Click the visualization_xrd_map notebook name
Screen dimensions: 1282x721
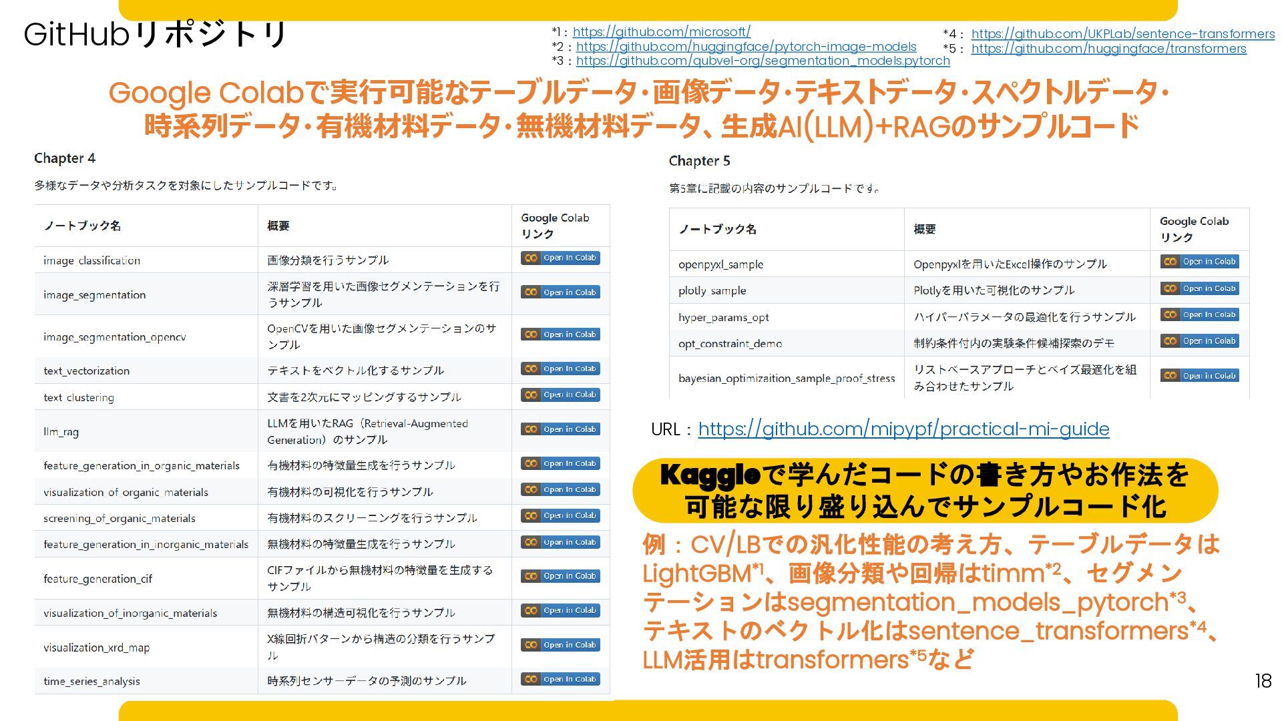pyautogui.click(x=96, y=648)
